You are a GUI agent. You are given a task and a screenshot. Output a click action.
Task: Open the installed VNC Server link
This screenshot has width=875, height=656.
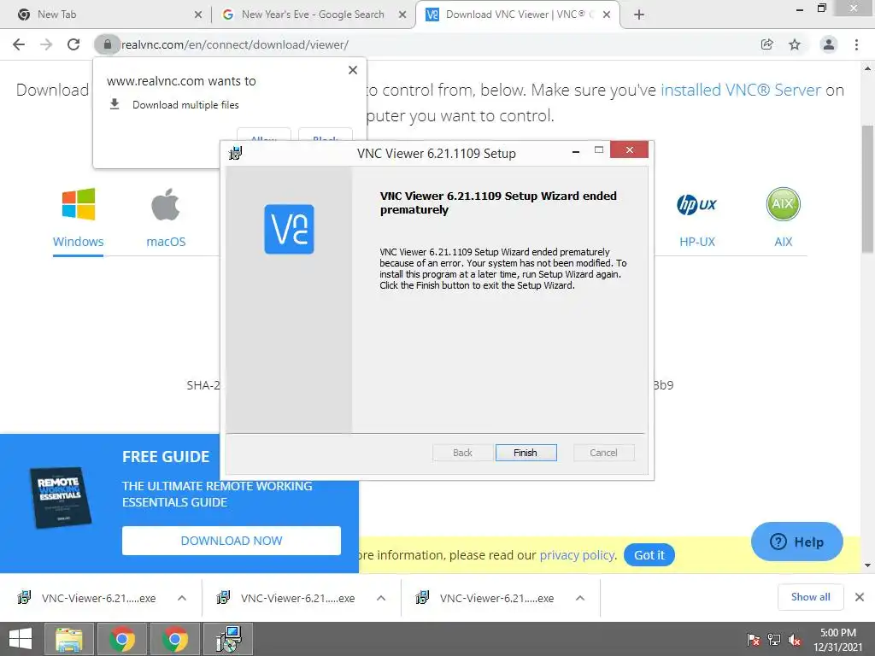click(741, 90)
